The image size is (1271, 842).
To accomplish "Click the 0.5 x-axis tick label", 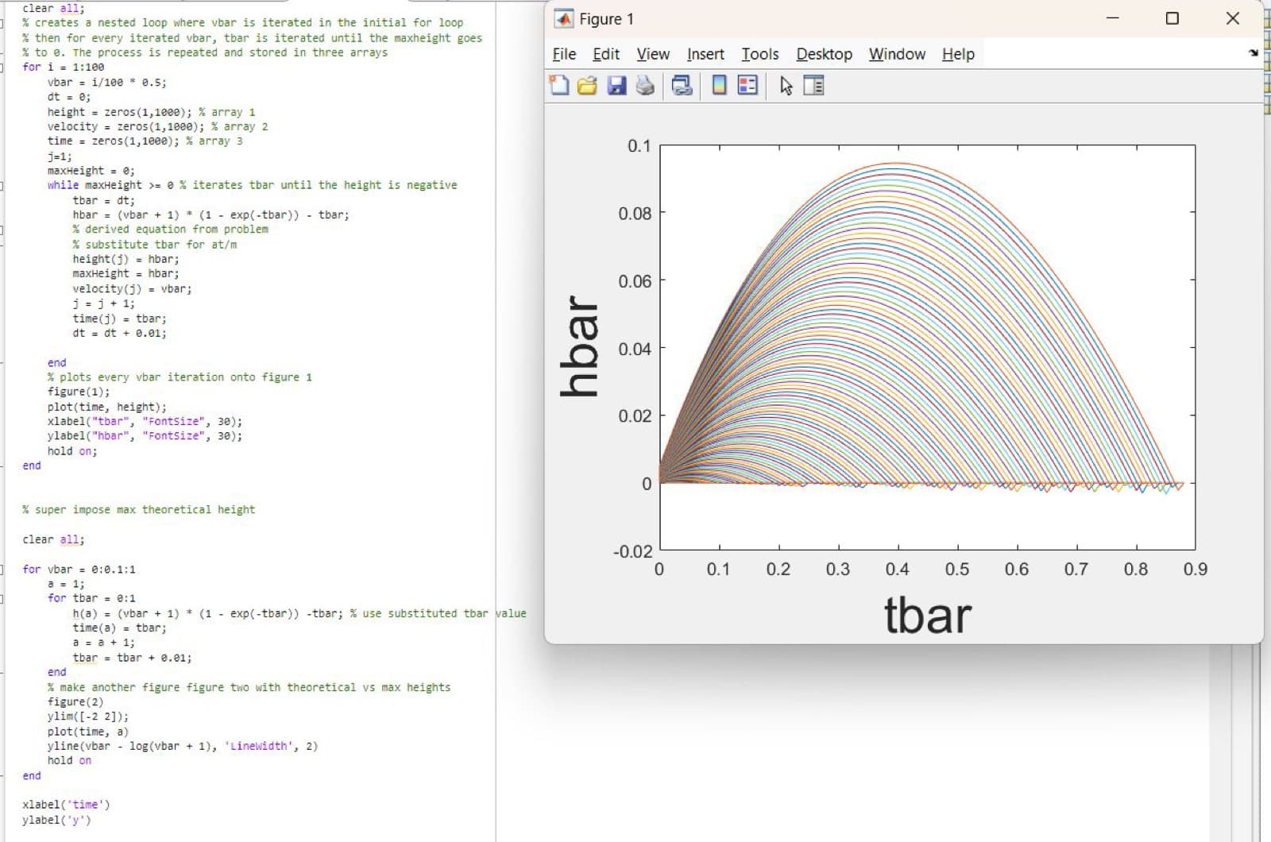I will [x=957, y=569].
